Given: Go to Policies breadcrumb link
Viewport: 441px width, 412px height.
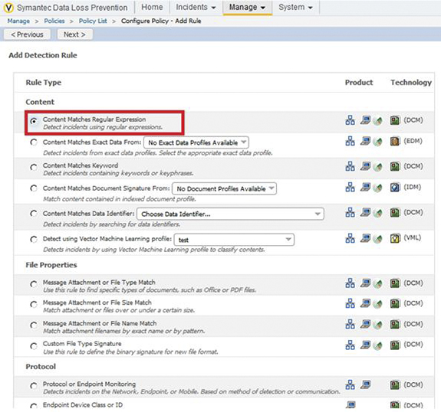Looking at the screenshot, I should tap(54, 21).
